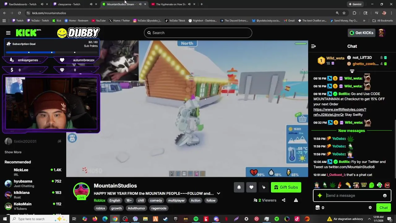Viewport: 396px width, 223px height.
Task: Open the emoji picker smiley
Action: (x=385, y=195)
